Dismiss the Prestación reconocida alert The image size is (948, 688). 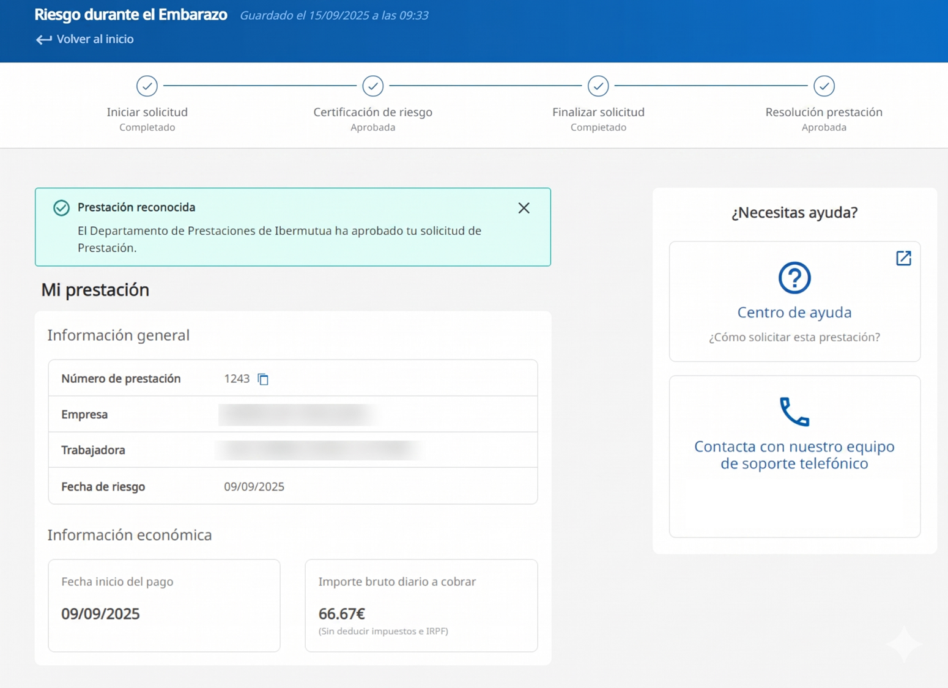point(524,208)
